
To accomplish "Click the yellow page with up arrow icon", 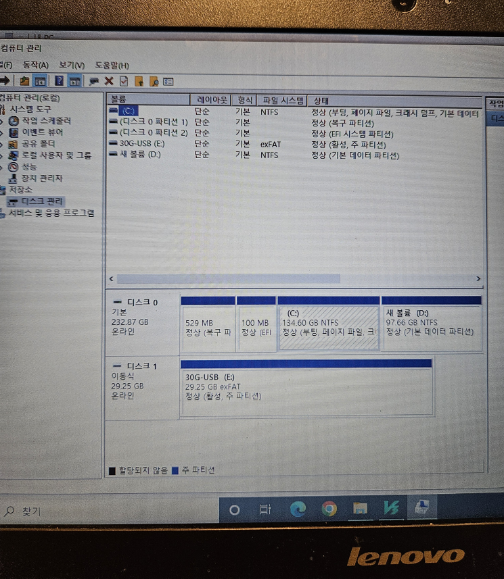I will click(139, 81).
